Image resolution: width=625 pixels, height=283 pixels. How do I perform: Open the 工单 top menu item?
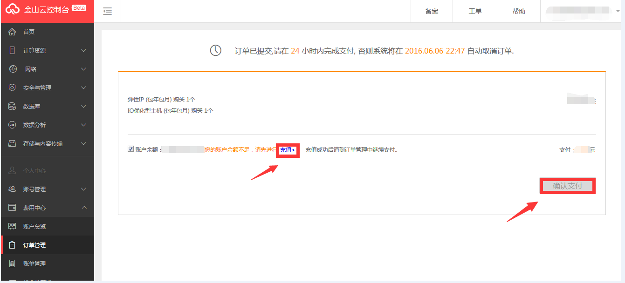pyautogui.click(x=475, y=11)
